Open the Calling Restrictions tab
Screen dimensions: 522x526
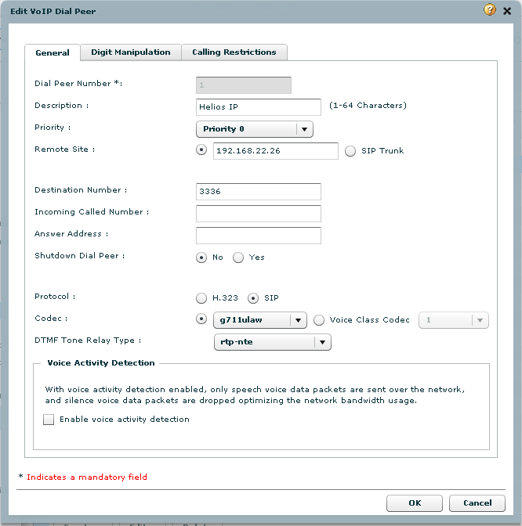coord(234,52)
